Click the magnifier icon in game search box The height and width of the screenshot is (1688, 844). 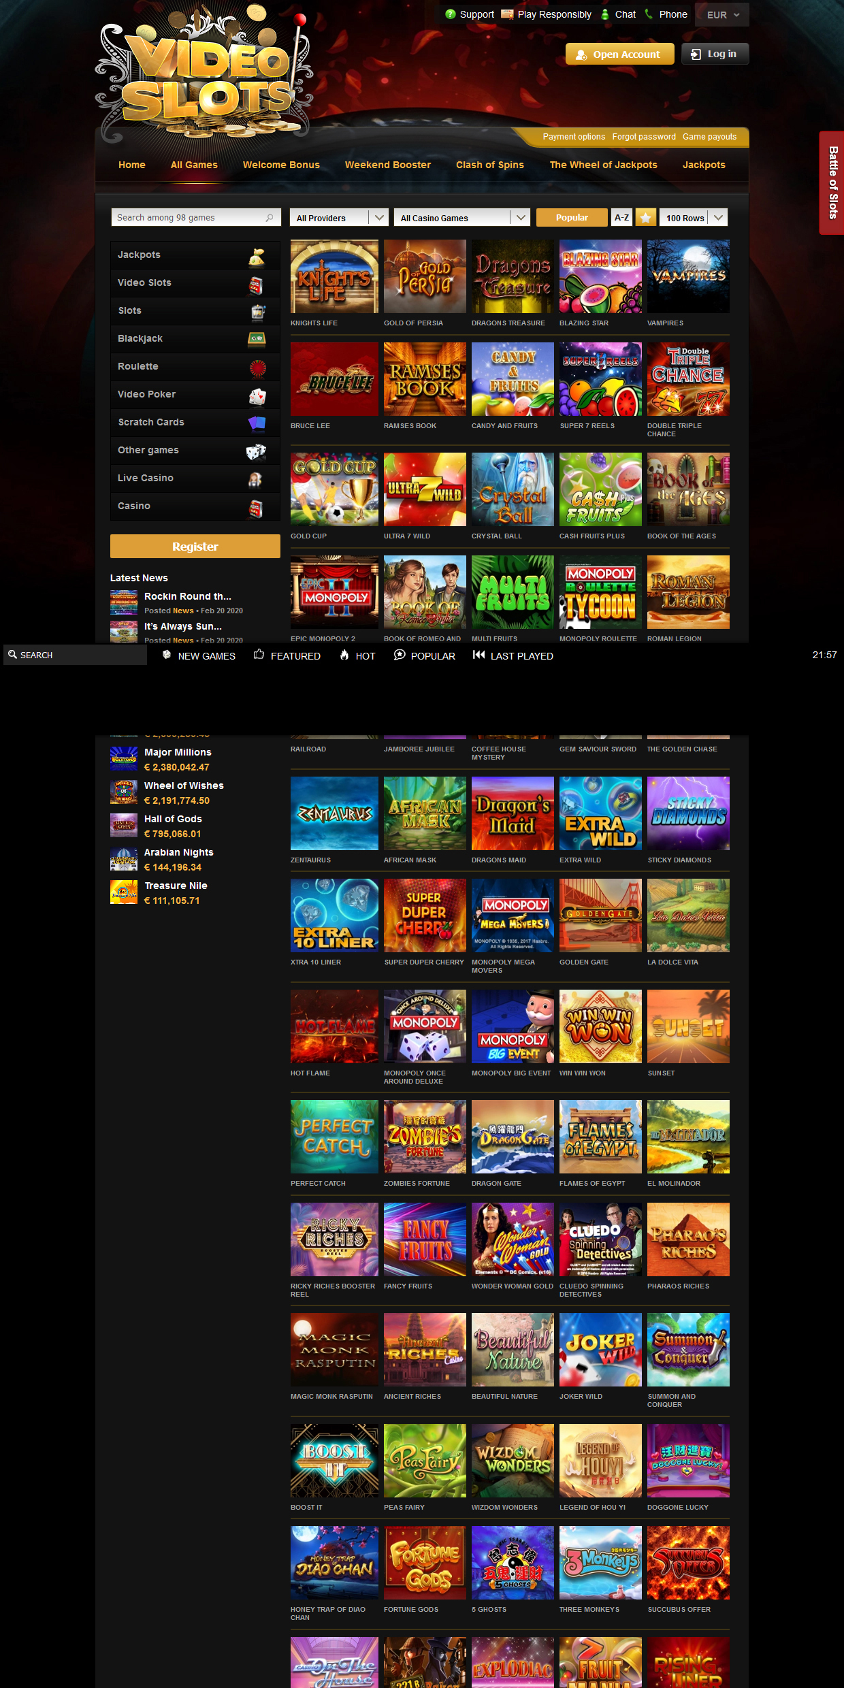point(270,218)
